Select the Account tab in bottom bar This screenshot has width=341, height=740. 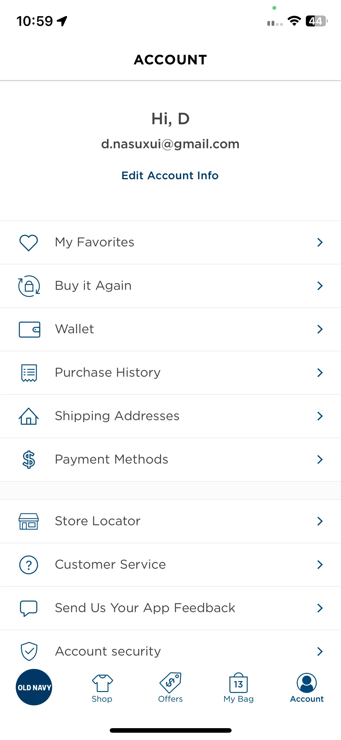307,688
